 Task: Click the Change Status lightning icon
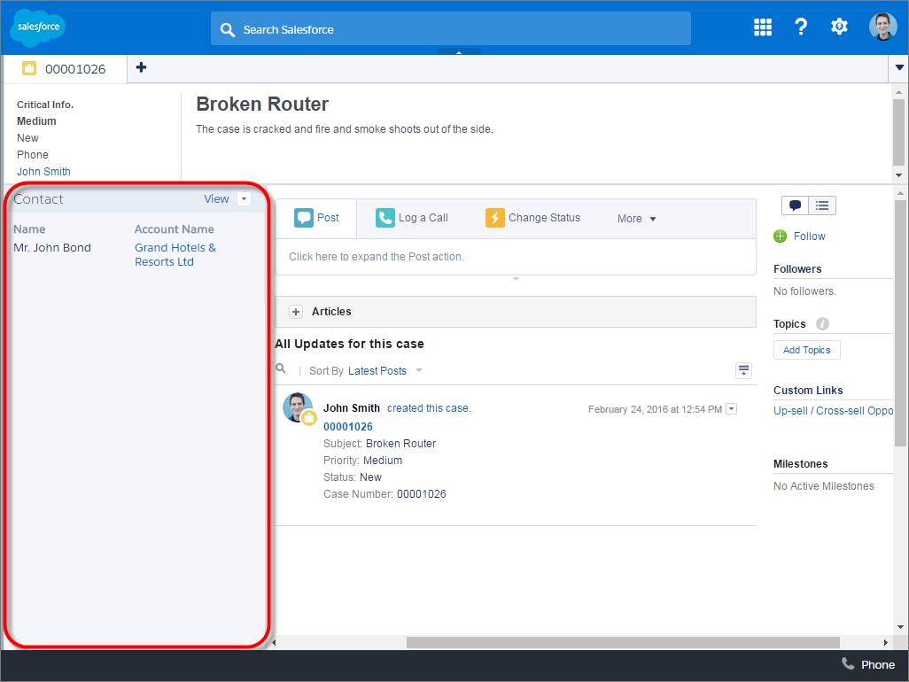pos(494,218)
